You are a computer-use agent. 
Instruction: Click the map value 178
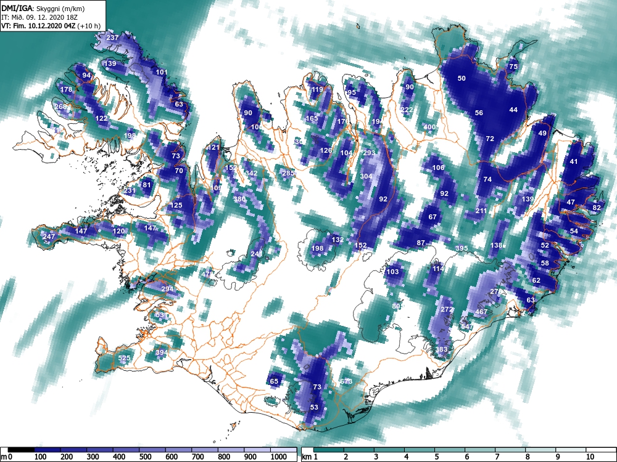(x=66, y=89)
